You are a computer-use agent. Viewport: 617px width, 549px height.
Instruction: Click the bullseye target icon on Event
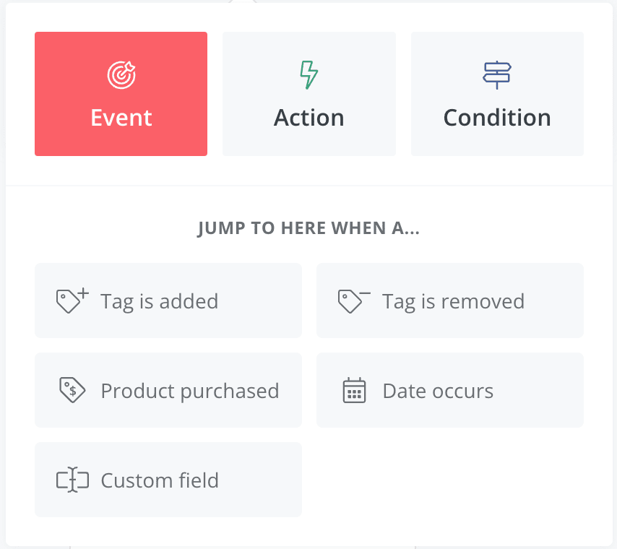[121, 75]
